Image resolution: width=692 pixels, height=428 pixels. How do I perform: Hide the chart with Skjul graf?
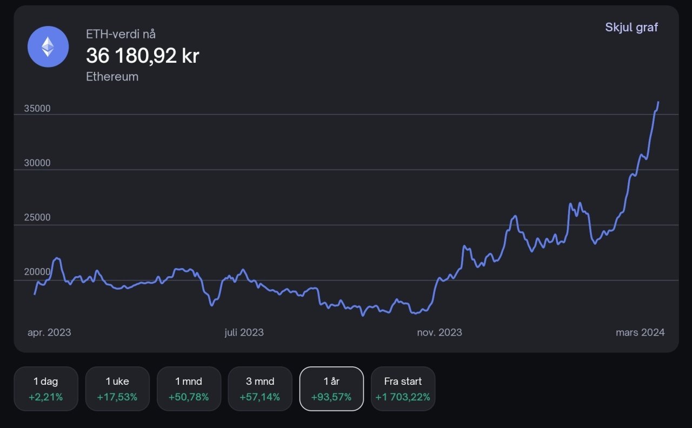tap(631, 28)
